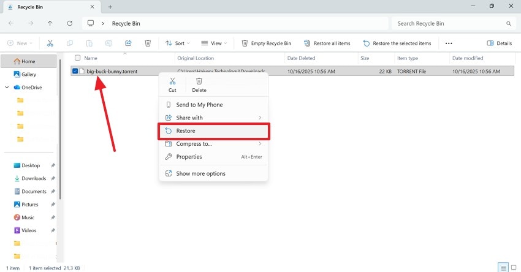Click Cut in the context menu

pos(172,85)
